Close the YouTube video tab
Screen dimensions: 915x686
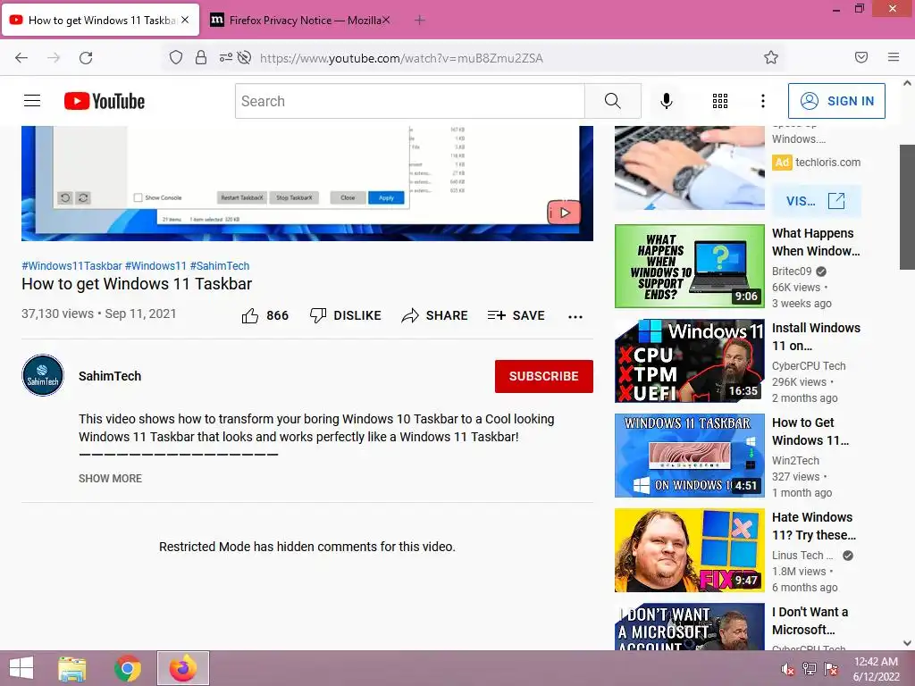point(185,20)
